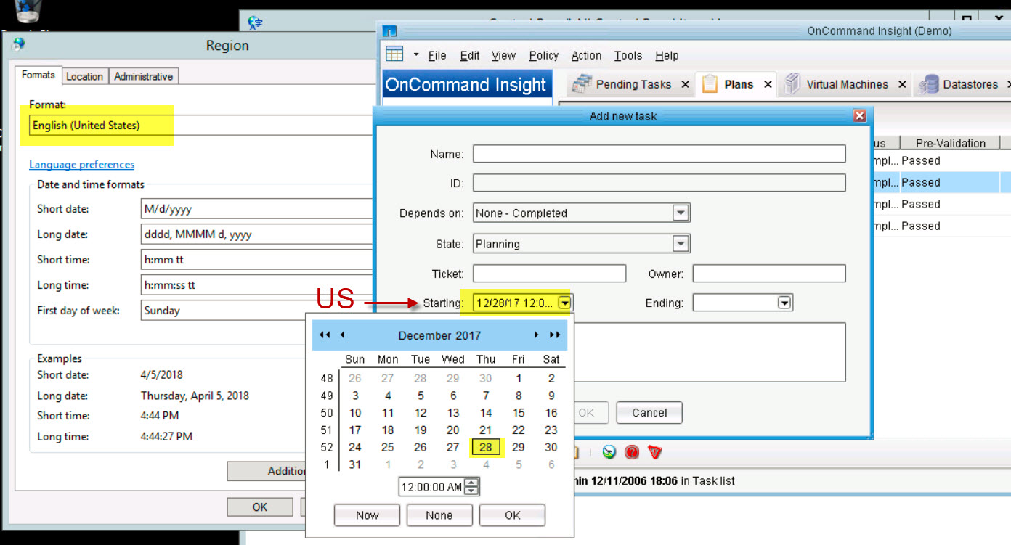This screenshot has width=1011, height=545.
Task: Close the Virtual Machines tab
Action: pos(902,85)
